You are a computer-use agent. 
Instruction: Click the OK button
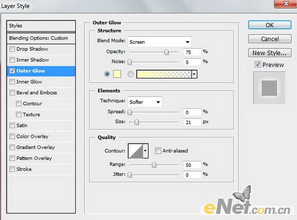[x=269, y=25]
